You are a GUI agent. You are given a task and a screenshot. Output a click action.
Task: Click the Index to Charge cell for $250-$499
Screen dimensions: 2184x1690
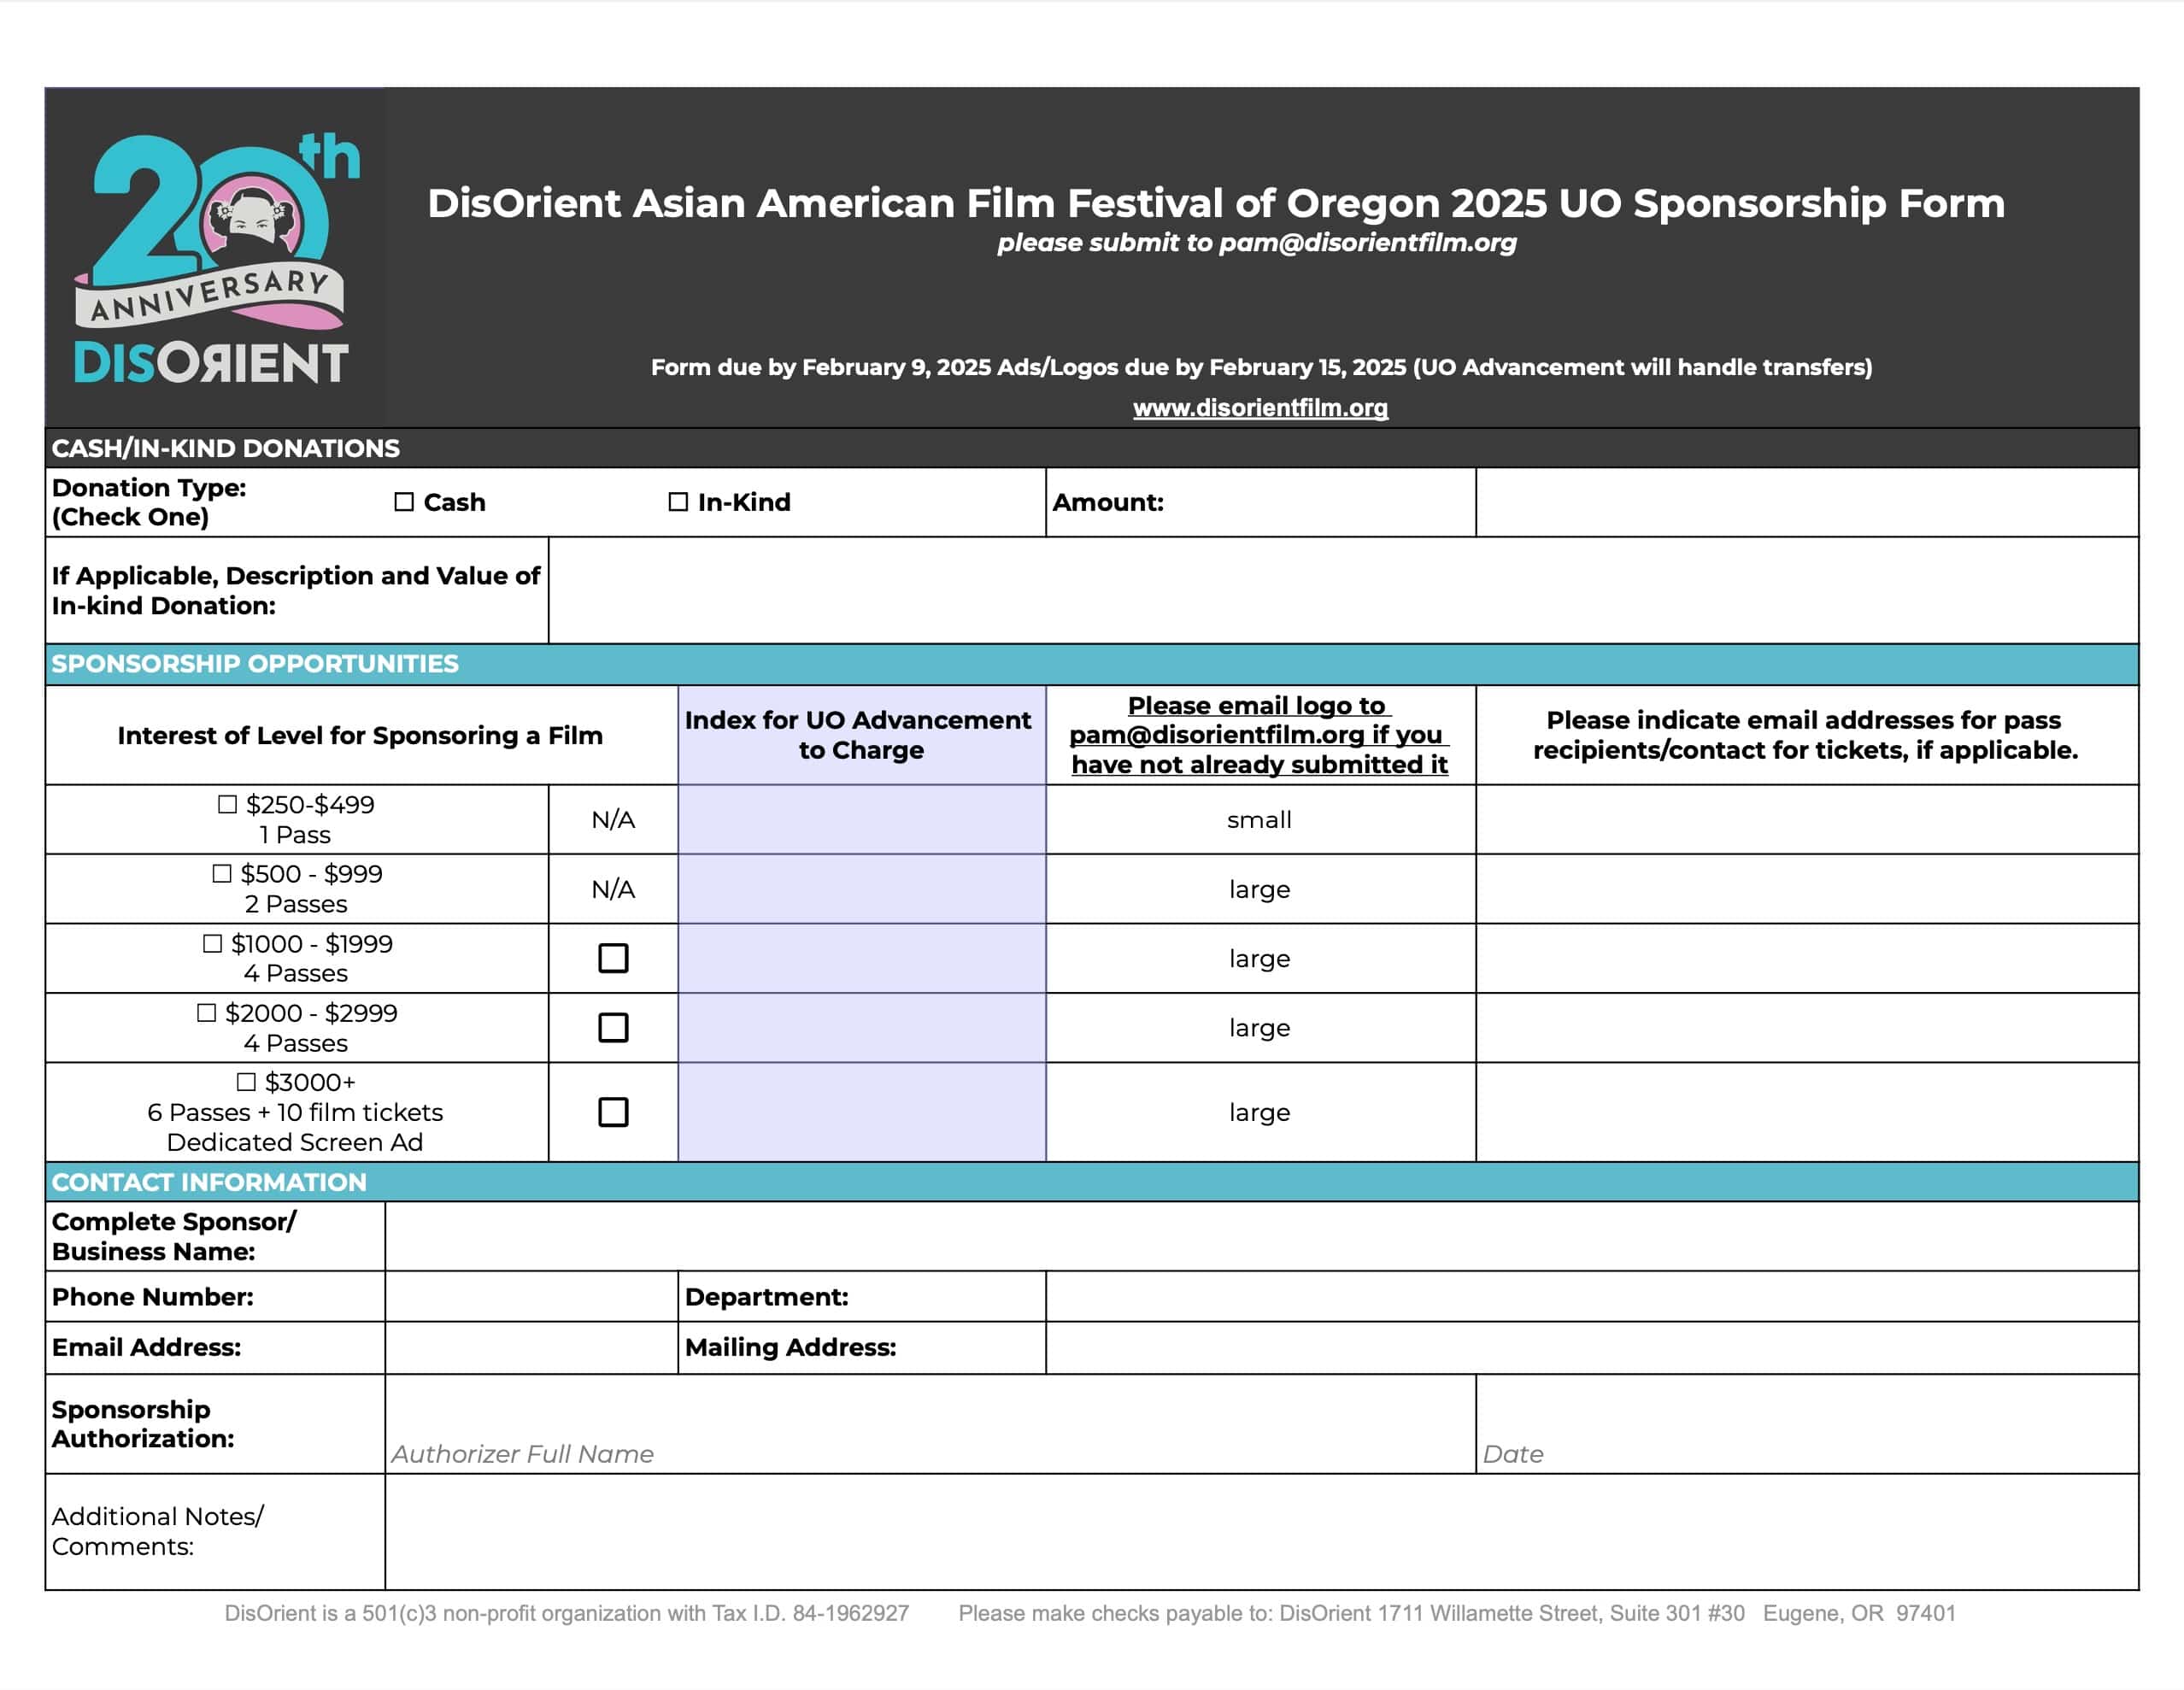click(861, 819)
